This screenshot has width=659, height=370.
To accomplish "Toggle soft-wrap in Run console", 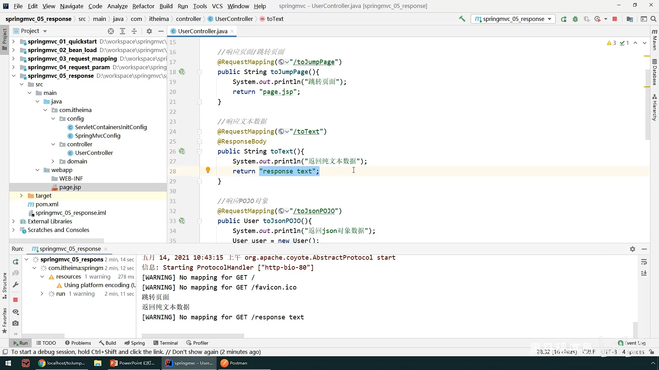I will click(x=644, y=262).
